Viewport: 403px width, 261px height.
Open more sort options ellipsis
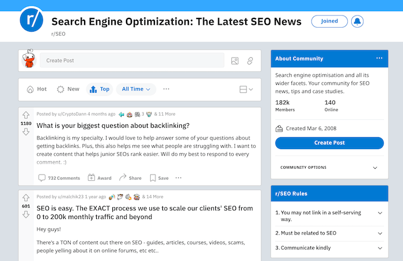166,89
